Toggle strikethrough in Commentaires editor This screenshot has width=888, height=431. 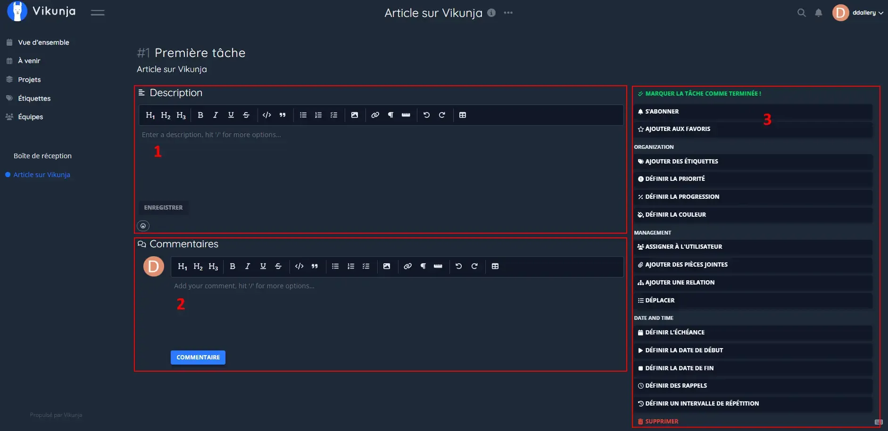tap(278, 266)
